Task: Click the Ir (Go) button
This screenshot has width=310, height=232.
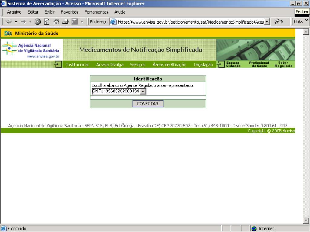Action: point(279,22)
